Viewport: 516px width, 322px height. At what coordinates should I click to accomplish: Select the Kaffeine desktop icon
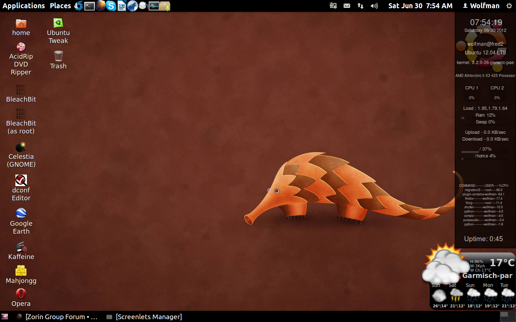pos(21,251)
